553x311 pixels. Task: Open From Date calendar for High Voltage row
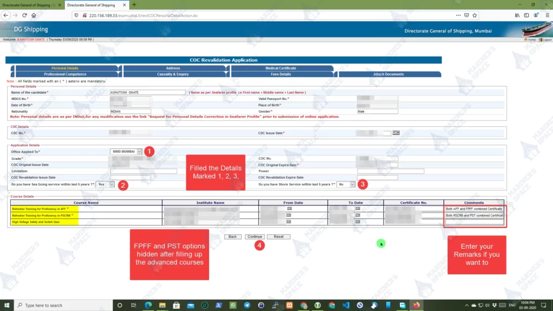(x=288, y=221)
